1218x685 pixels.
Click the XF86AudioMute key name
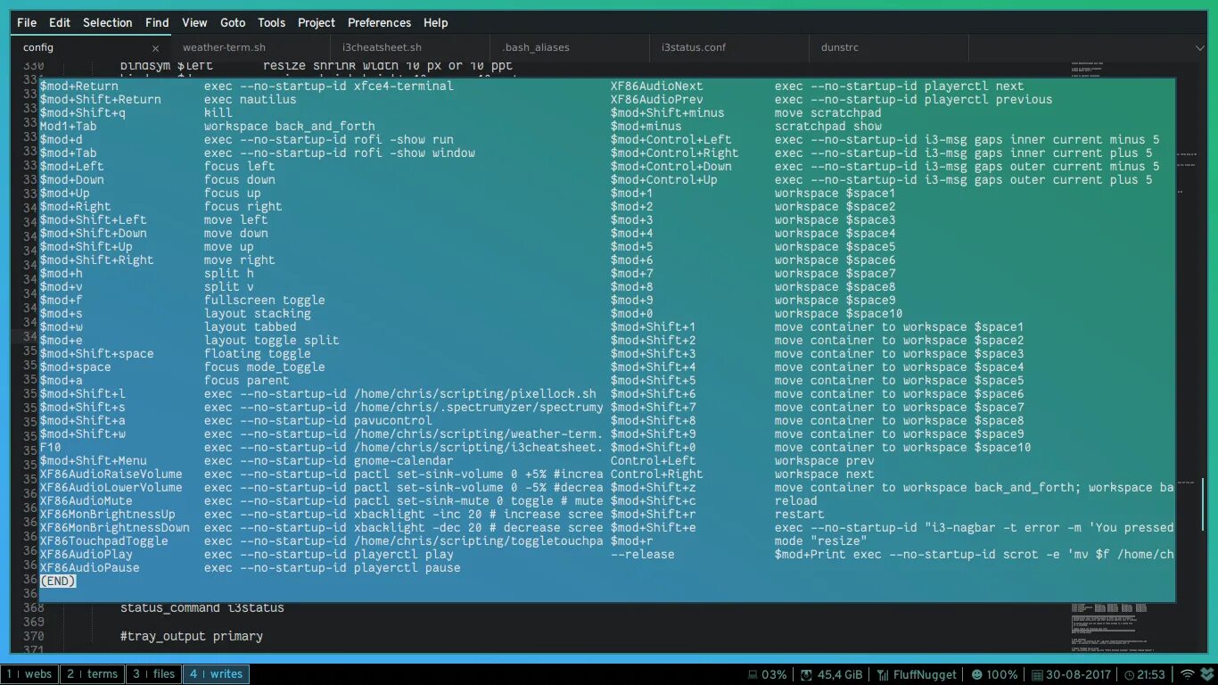(x=86, y=500)
